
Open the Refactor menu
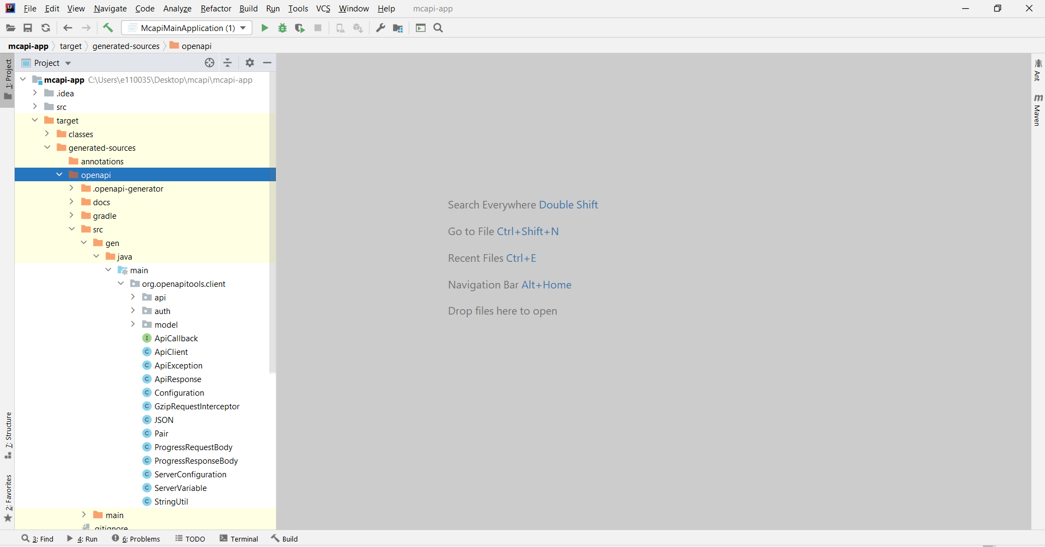[x=216, y=9]
